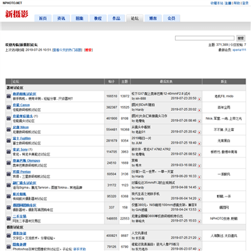Open newest member sperla111 profile link

[x=239, y=50]
